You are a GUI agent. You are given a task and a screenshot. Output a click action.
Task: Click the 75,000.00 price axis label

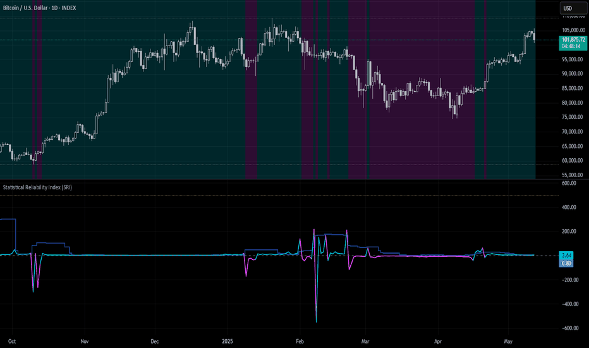tap(573, 117)
